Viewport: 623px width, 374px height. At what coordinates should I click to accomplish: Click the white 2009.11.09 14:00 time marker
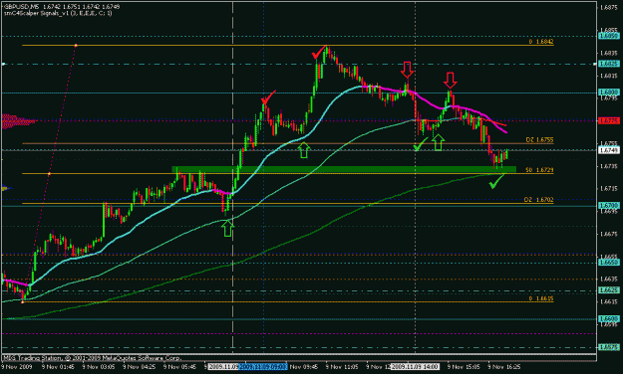tap(415, 367)
